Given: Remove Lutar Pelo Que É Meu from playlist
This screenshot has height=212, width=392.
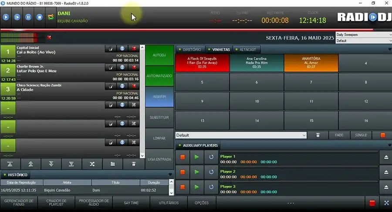Looking at the screenshot, I should point(134,67).
